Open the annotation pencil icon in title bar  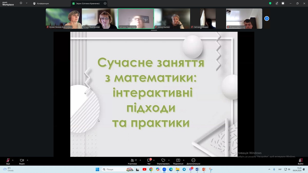pos(277,3)
